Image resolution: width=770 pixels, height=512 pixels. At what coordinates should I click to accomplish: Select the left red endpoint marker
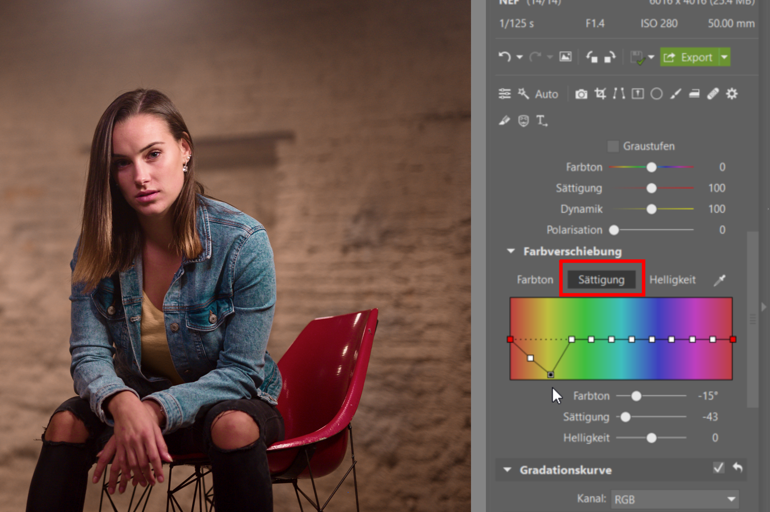tap(510, 339)
